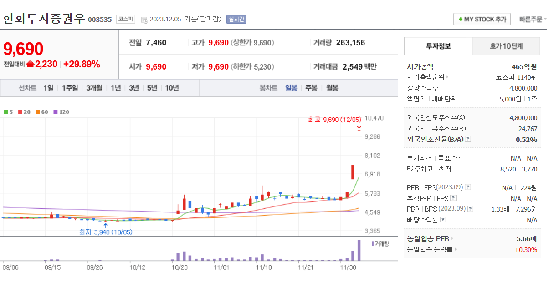
Task: Click the calendar icon beside 2023.12.05
Action: [x=144, y=20]
